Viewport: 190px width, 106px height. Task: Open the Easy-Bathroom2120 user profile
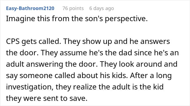(x=30, y=8)
